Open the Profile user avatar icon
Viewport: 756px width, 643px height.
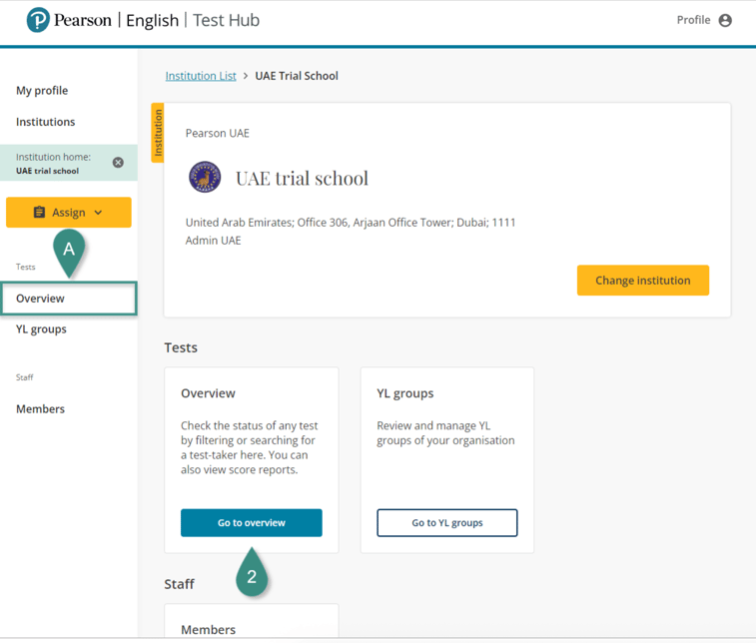[x=725, y=20]
